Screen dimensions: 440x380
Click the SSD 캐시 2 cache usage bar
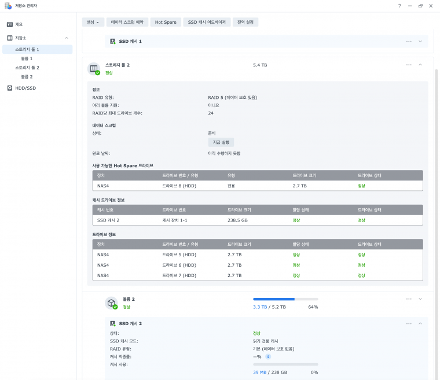click(x=285, y=364)
